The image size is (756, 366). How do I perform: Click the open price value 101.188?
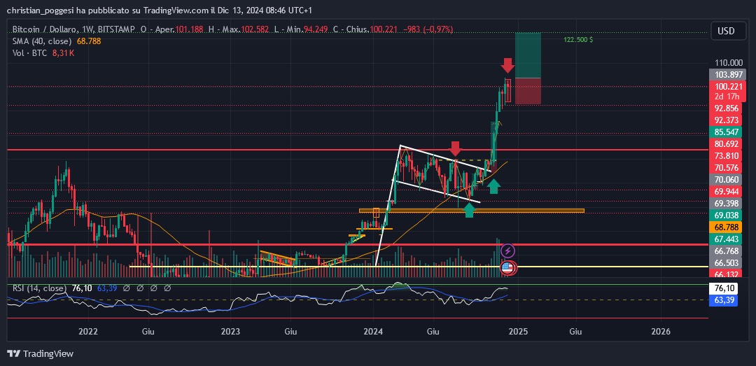click(188, 29)
